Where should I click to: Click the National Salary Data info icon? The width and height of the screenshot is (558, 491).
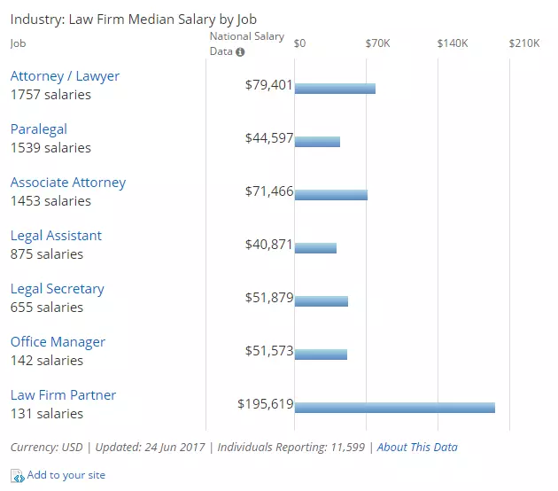[x=240, y=51]
